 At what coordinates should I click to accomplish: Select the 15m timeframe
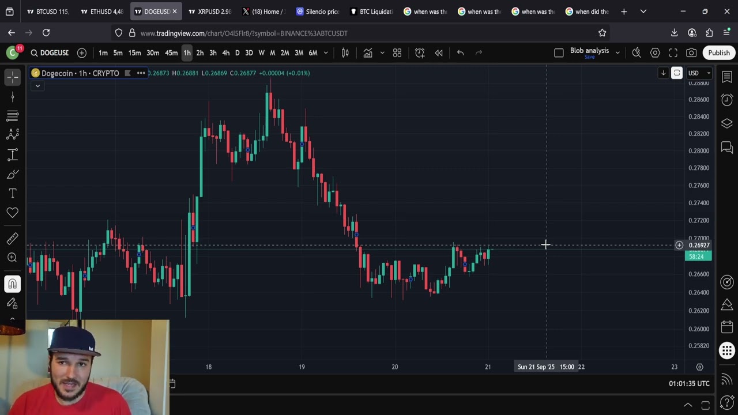pyautogui.click(x=134, y=53)
